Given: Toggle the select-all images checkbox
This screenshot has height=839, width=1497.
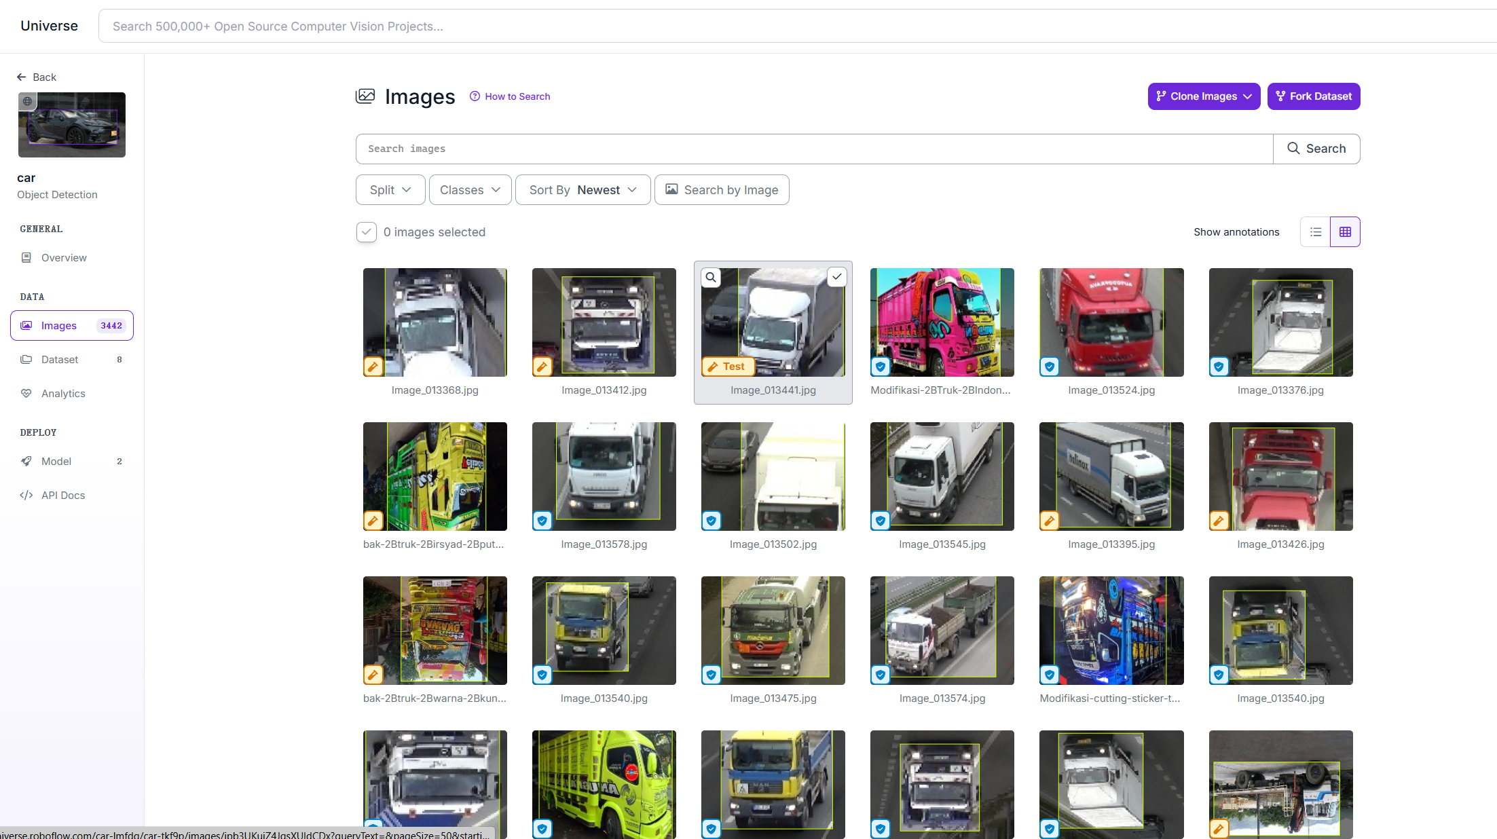Looking at the screenshot, I should (x=367, y=232).
